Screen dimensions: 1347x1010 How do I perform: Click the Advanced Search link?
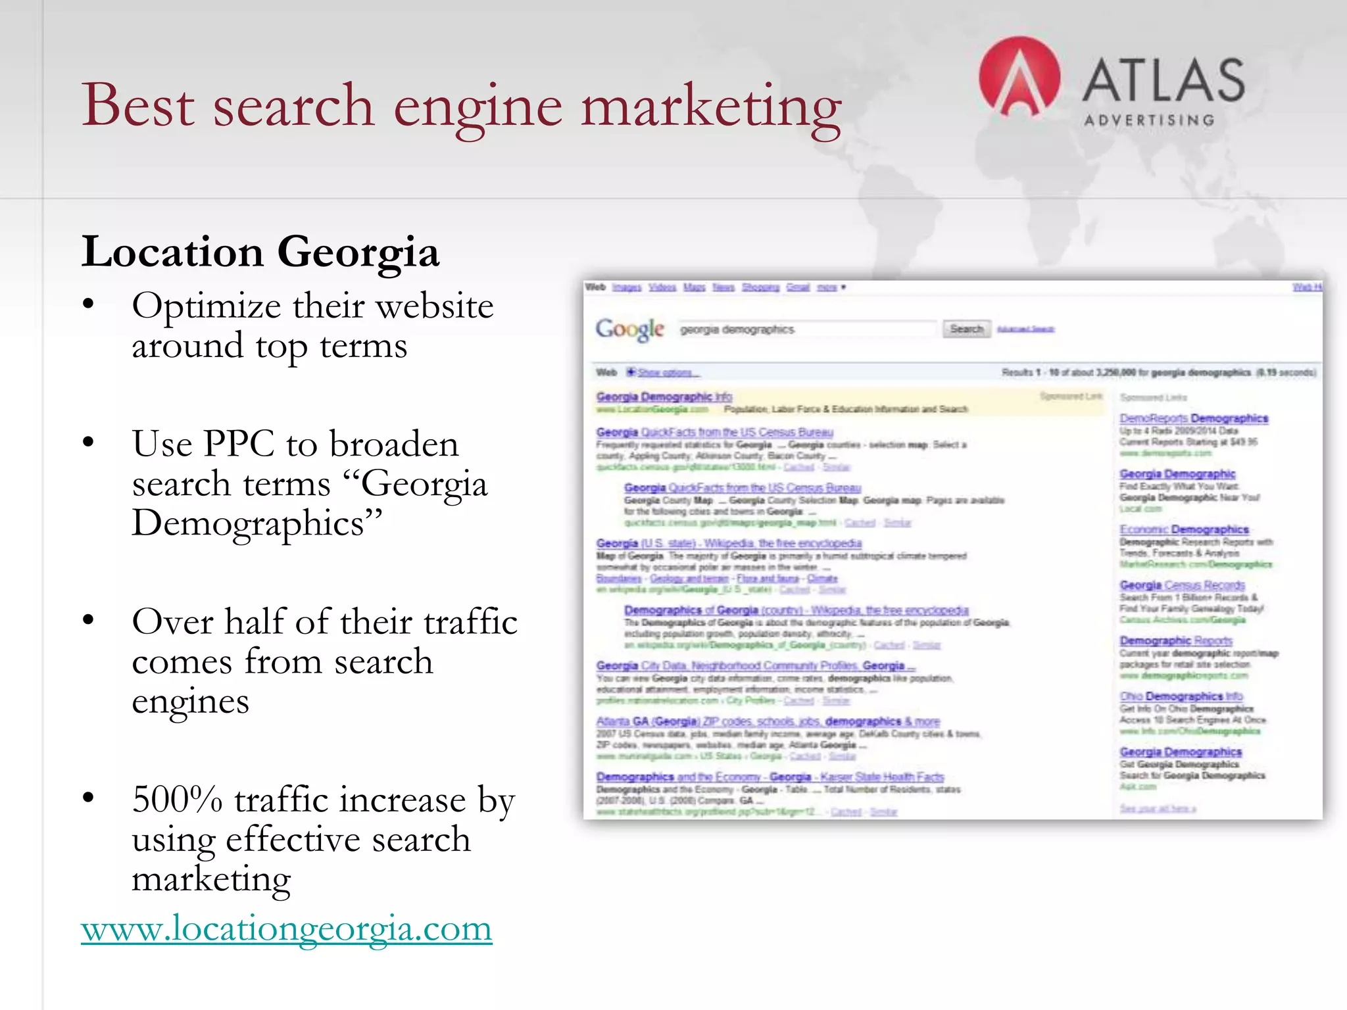point(1025,329)
